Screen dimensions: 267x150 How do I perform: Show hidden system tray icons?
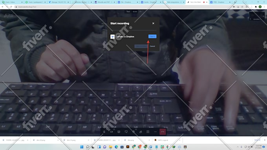238,147
